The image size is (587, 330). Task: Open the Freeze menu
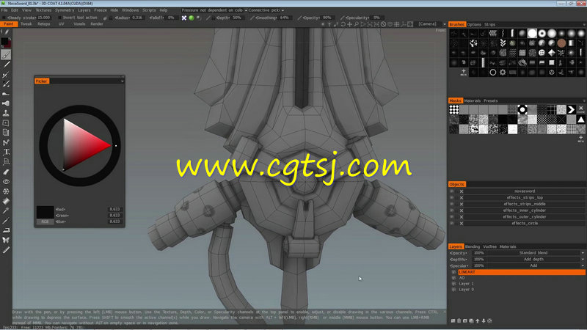101,10
